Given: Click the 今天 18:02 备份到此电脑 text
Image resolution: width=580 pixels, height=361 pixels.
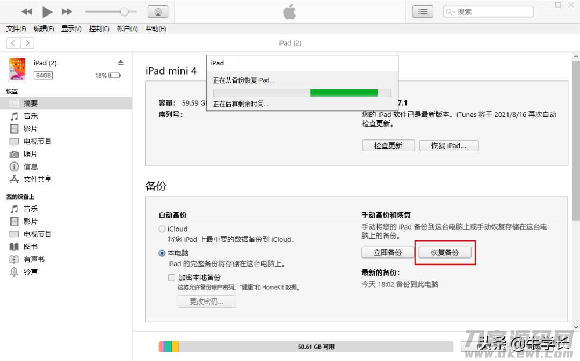Looking at the screenshot, I should pos(400,284).
